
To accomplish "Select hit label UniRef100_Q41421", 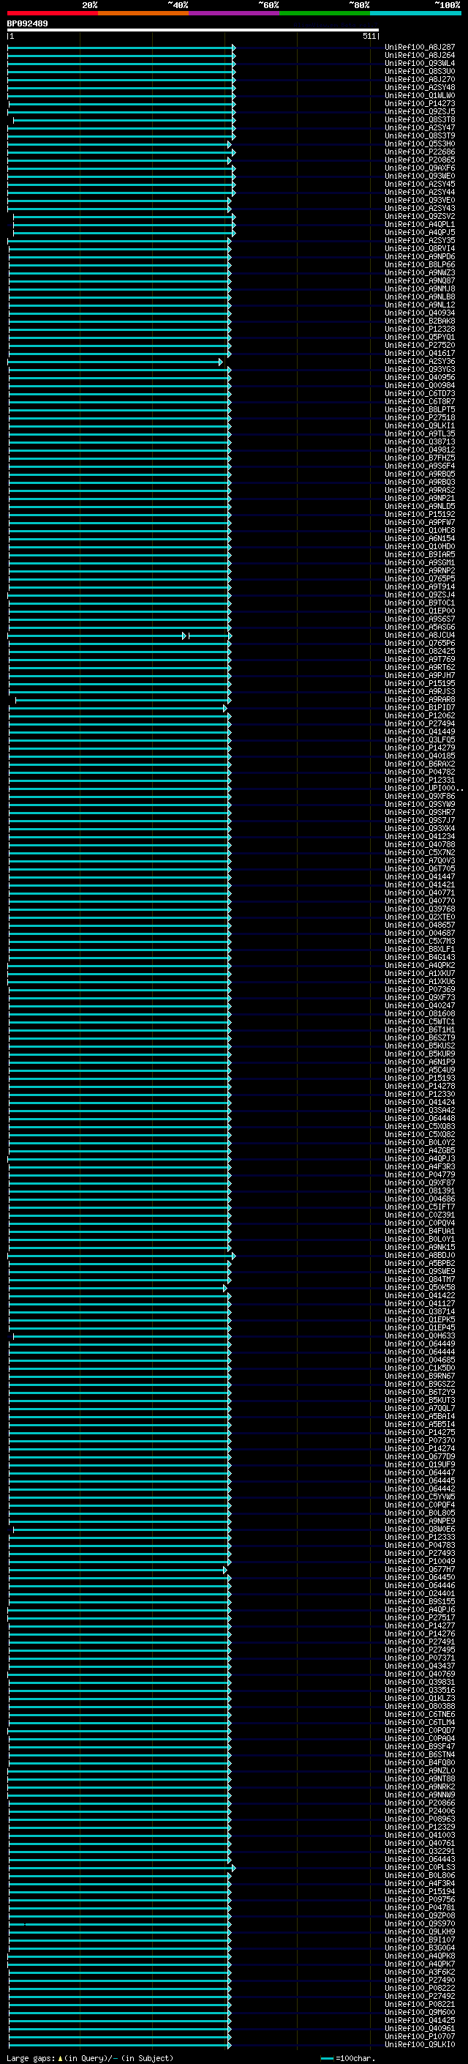I will (419, 884).
